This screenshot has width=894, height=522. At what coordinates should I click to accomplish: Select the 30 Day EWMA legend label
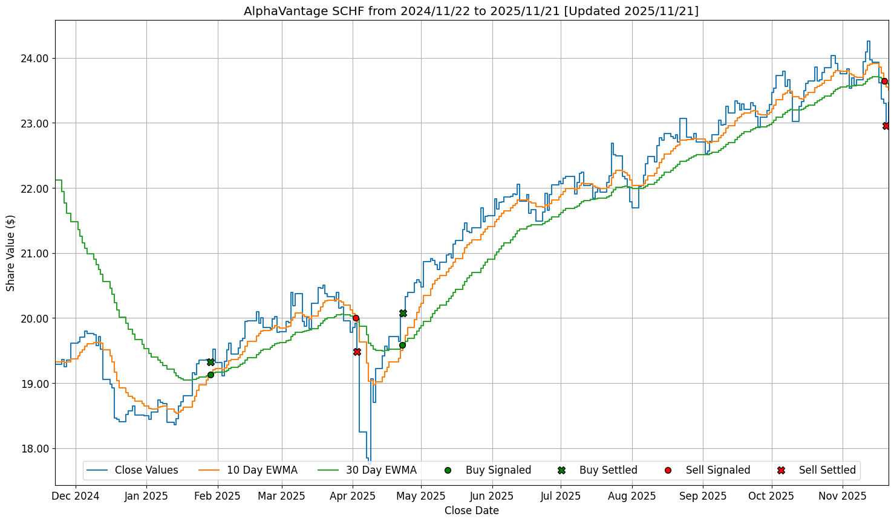point(381,470)
